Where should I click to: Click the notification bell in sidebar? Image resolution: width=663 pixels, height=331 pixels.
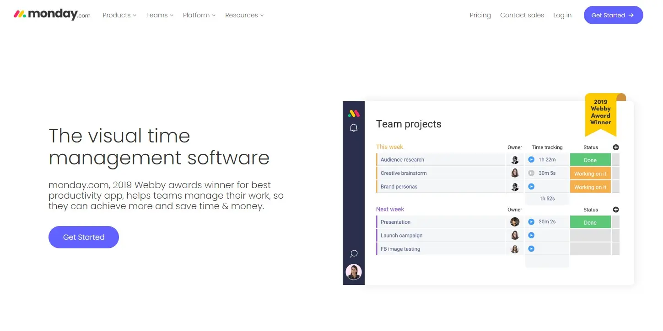tap(354, 128)
